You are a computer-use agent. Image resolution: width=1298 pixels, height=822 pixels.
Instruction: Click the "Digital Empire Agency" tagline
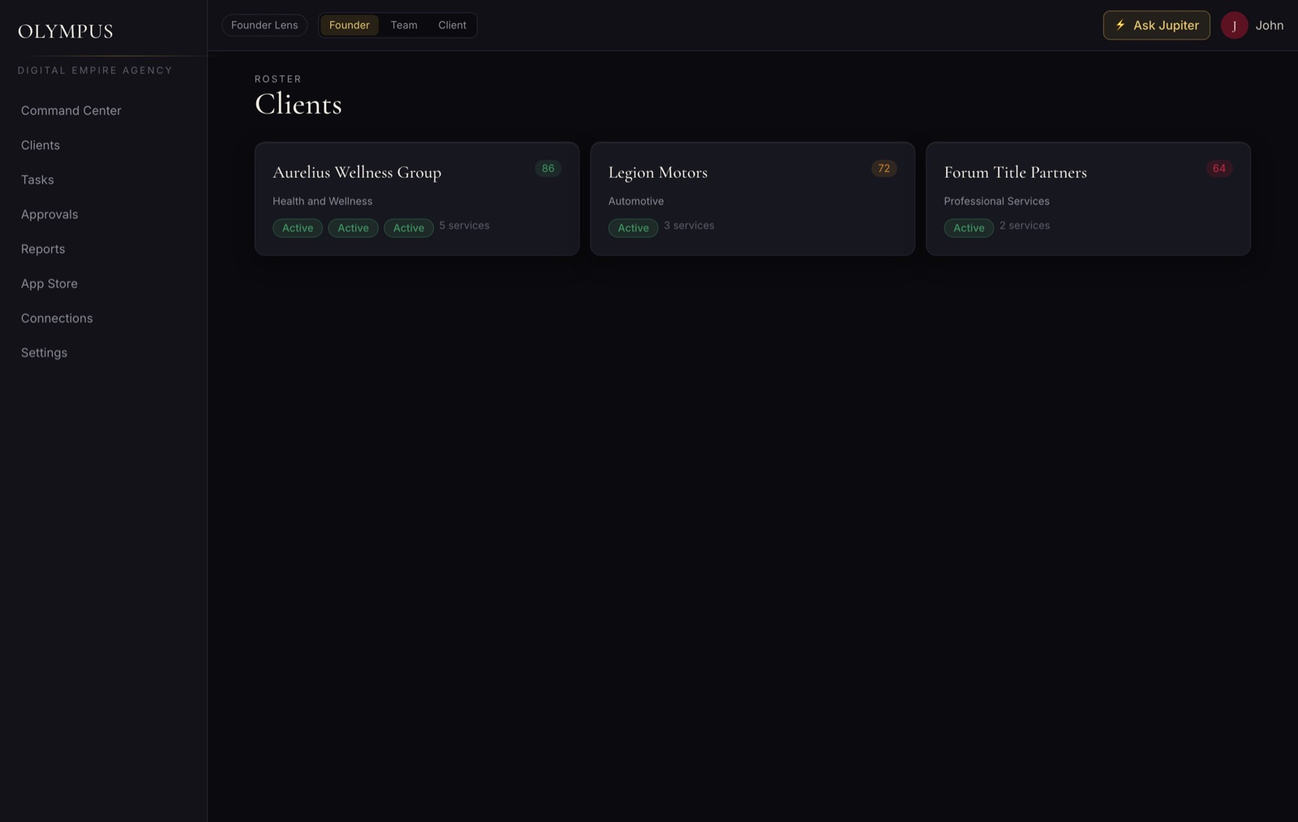(95, 71)
